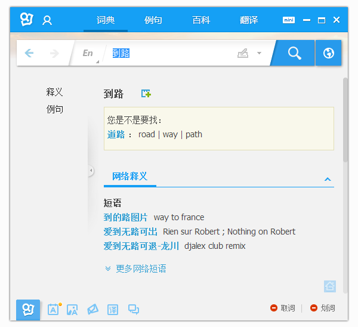Click the 短语 heading text

pos(112,202)
